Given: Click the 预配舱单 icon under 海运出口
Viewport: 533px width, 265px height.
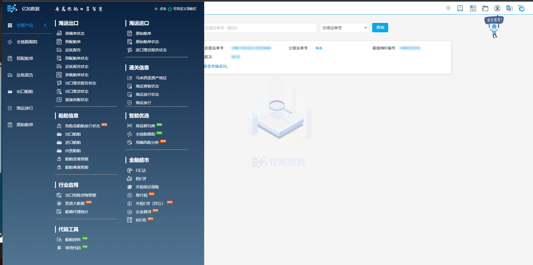Looking at the screenshot, I should pyautogui.click(x=59, y=42).
